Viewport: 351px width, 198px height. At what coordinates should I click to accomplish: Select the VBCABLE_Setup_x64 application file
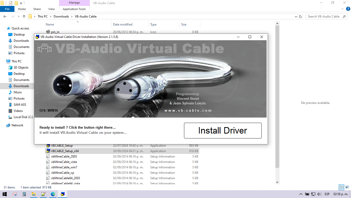[x=122, y=151]
